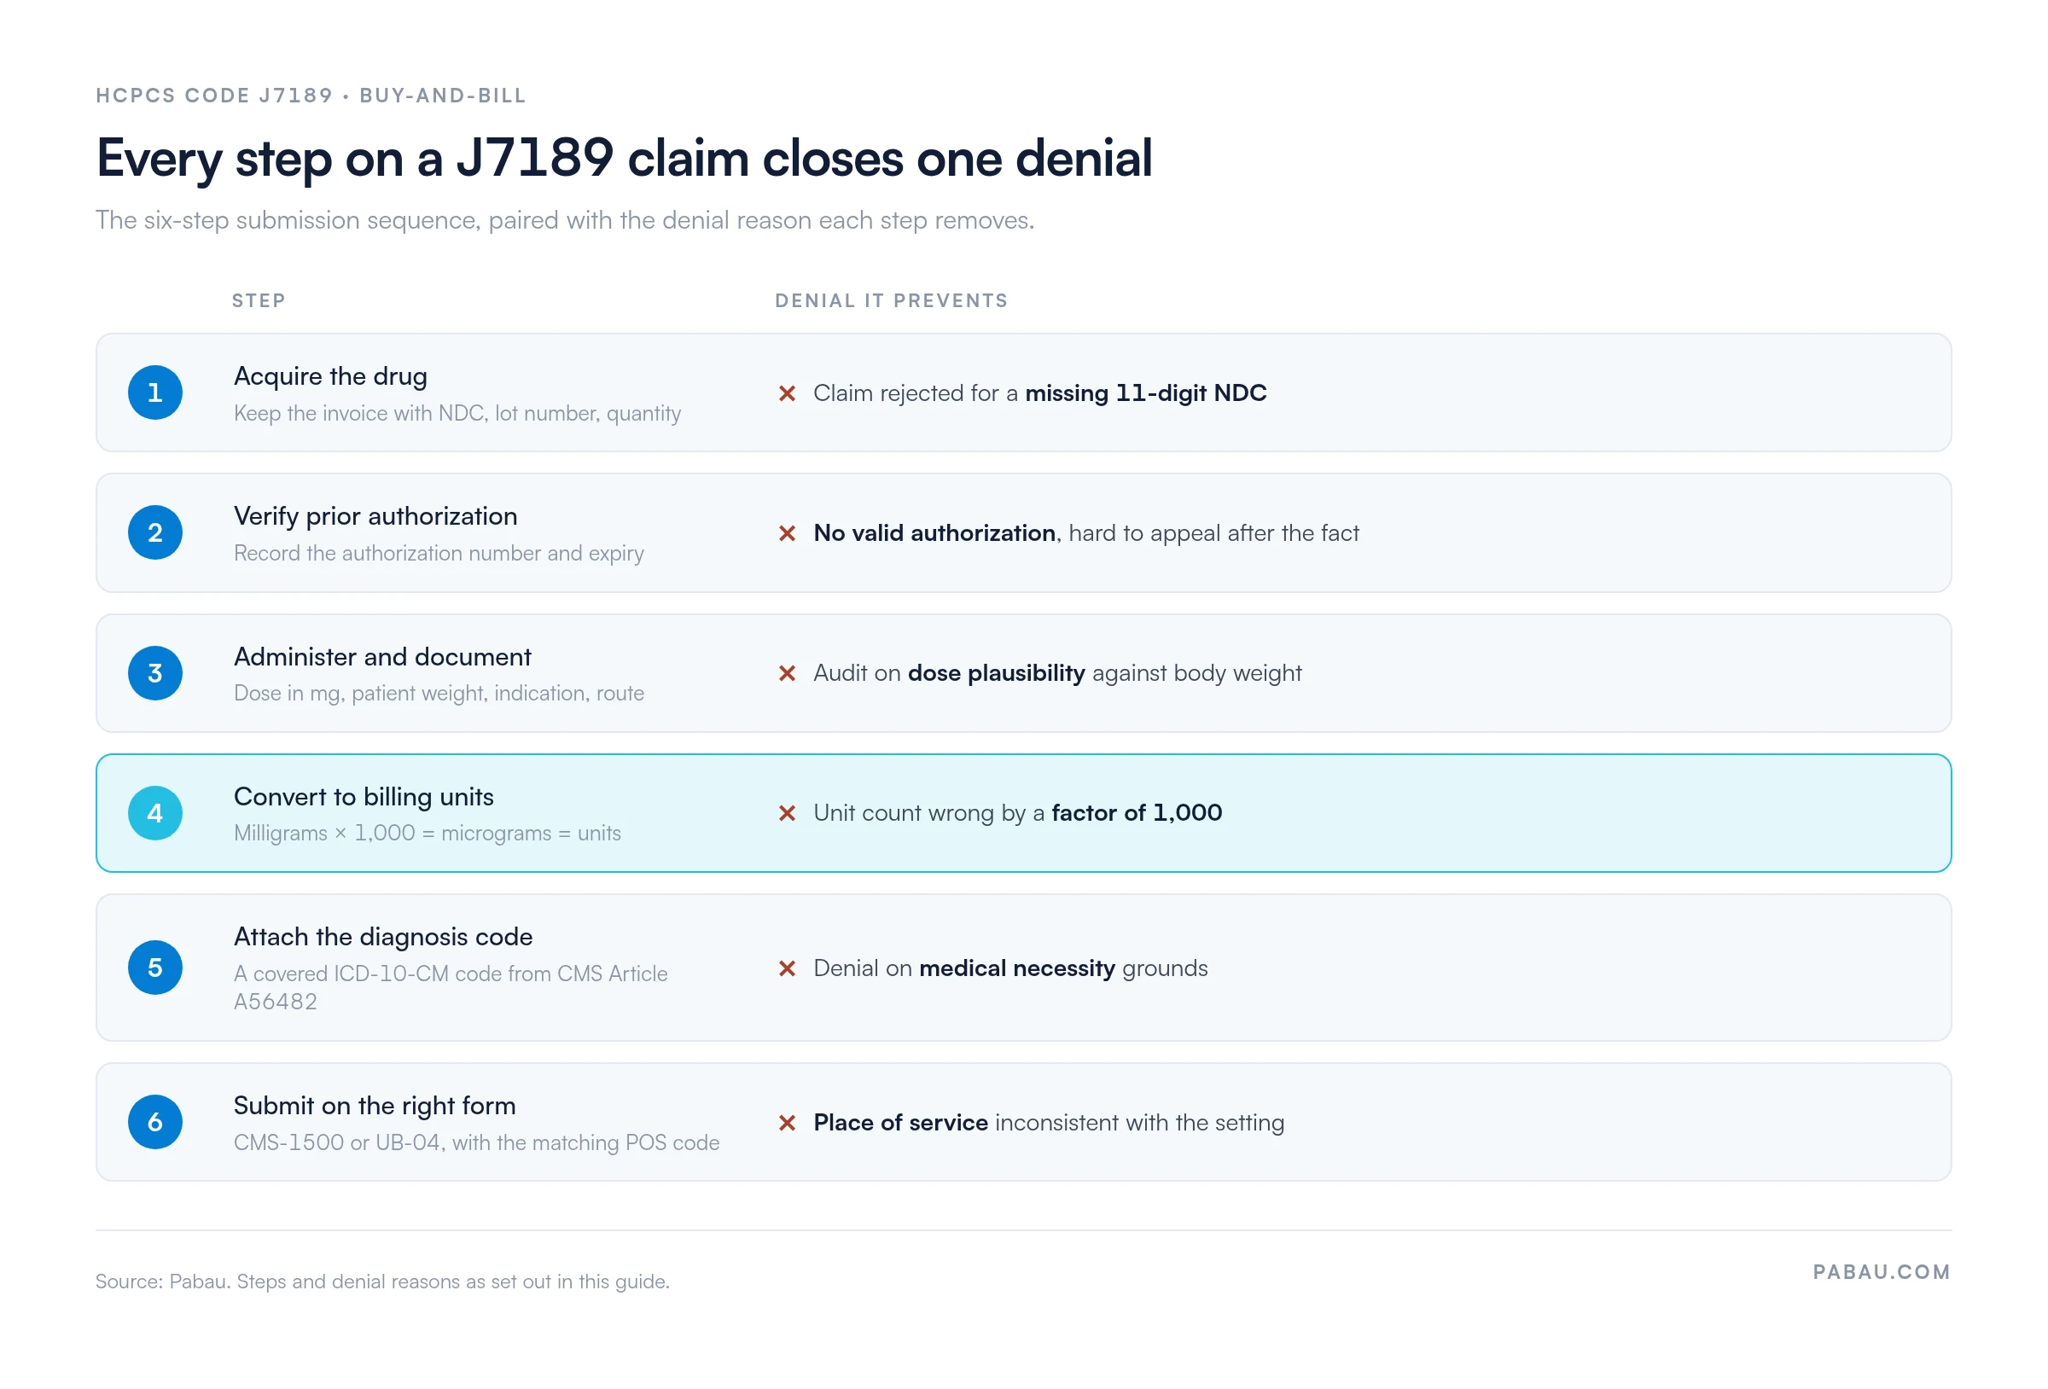Click the step 2 number badge
Screen dimensions: 2048x1389
pos(155,532)
